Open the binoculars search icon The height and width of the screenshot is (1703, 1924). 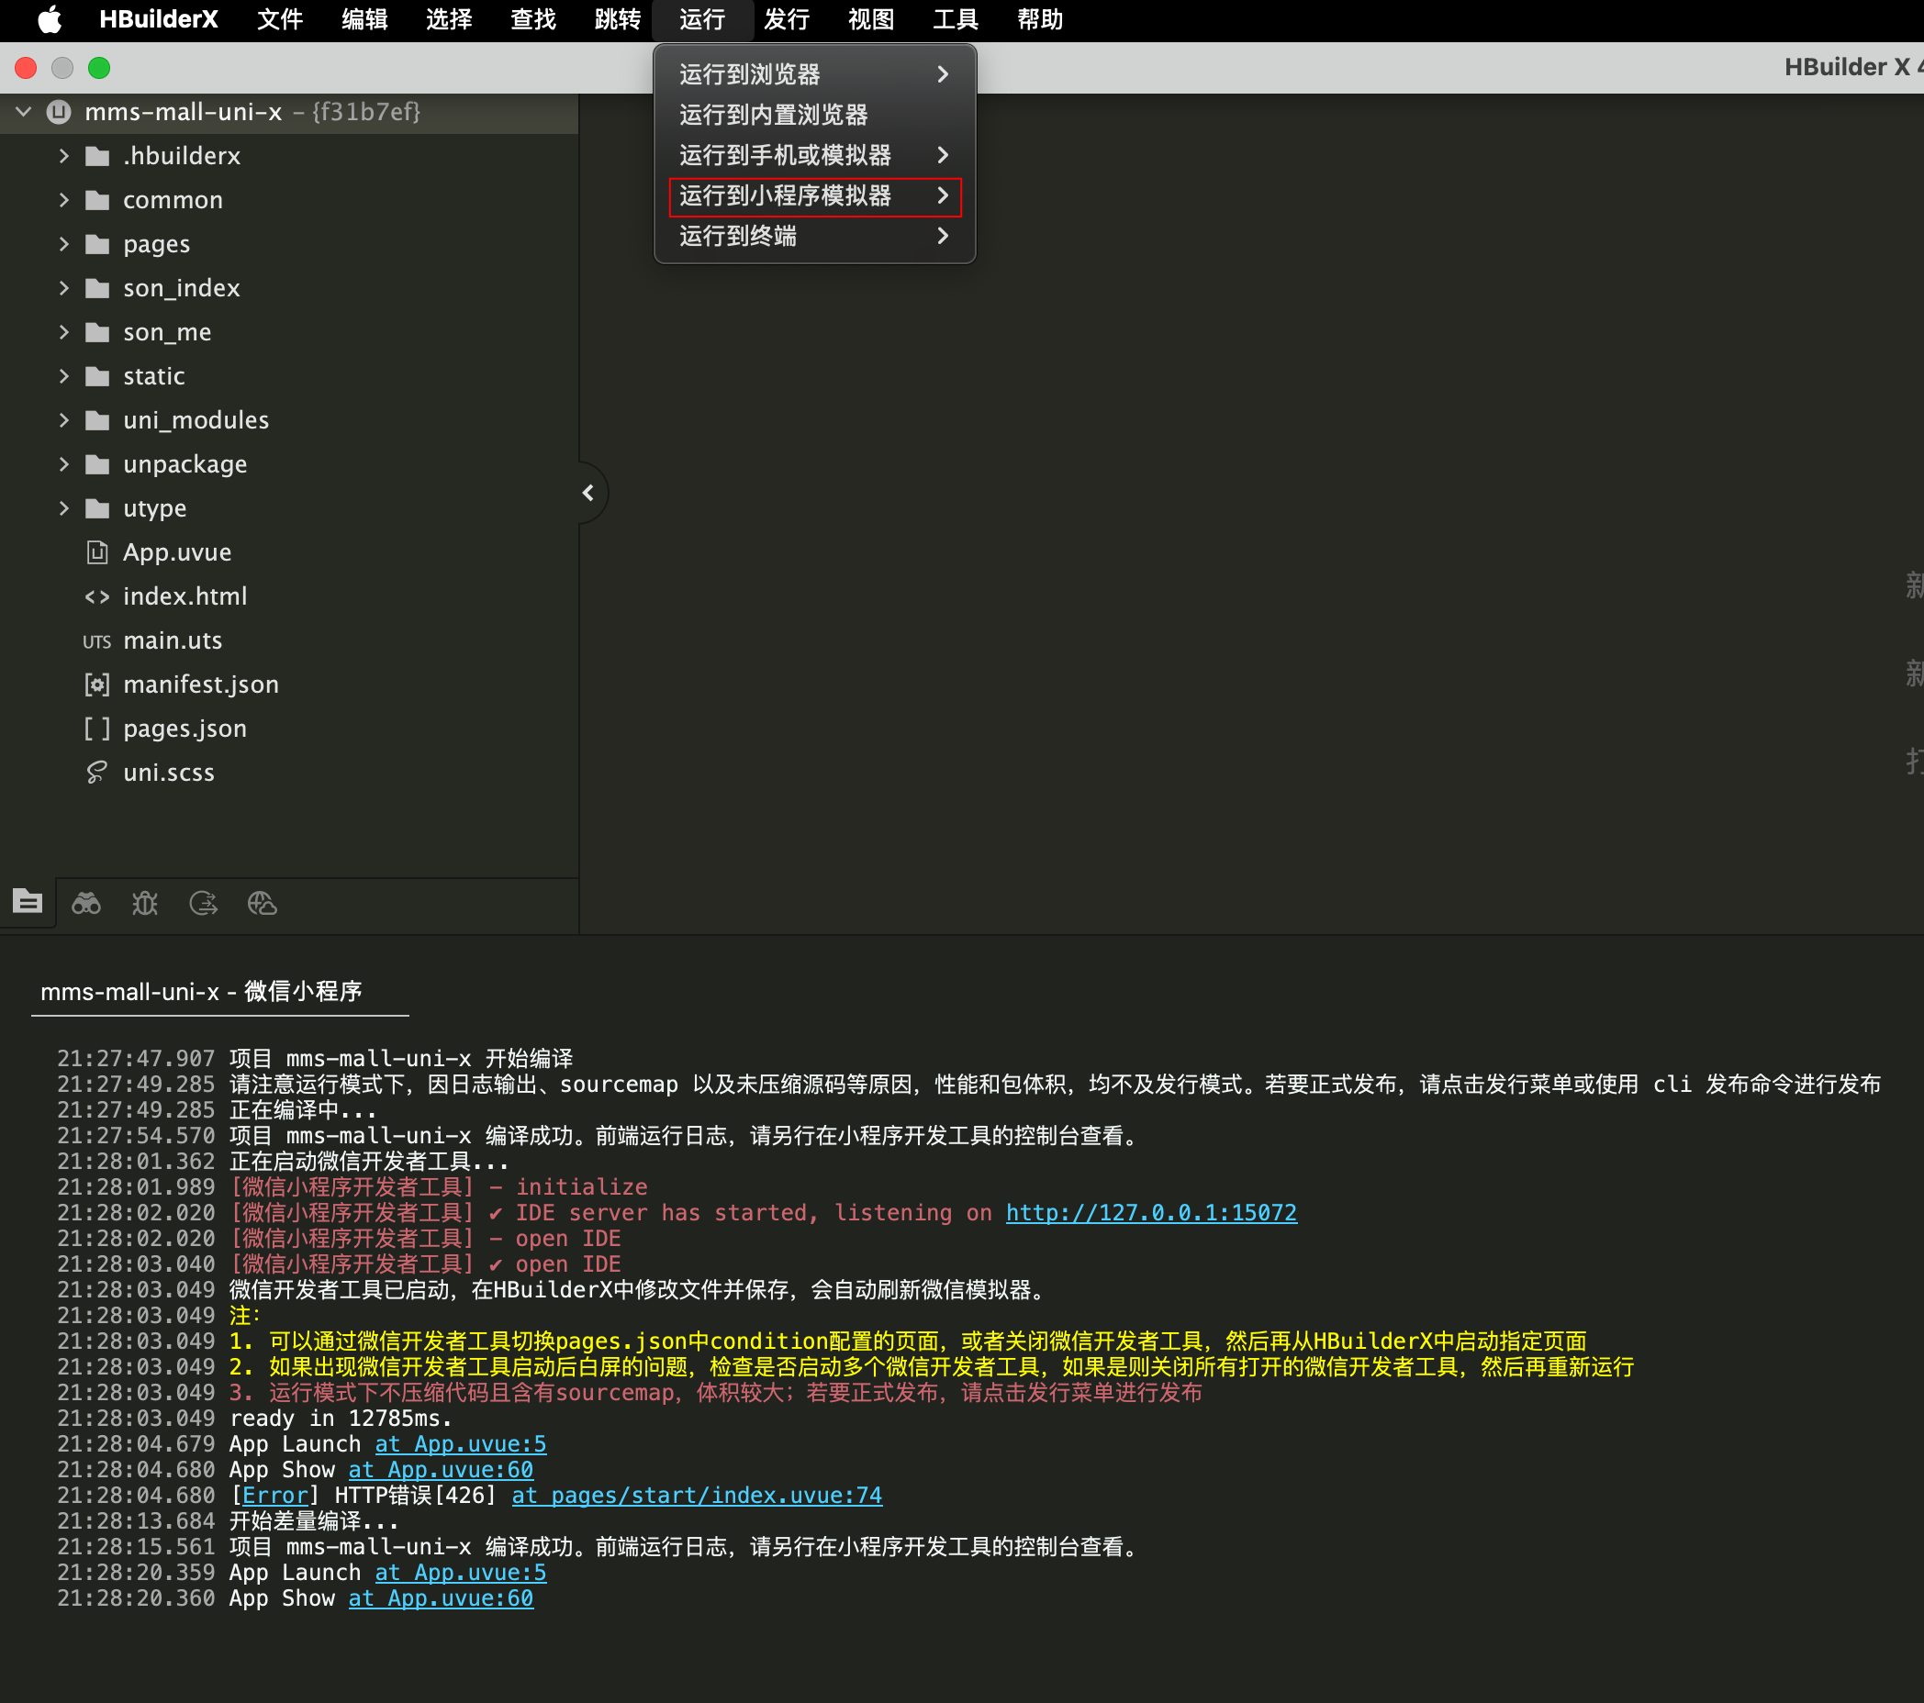[86, 903]
